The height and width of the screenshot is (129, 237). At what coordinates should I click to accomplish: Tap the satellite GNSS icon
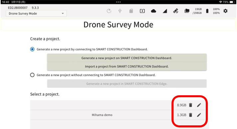pyautogui.click(x=176, y=11)
